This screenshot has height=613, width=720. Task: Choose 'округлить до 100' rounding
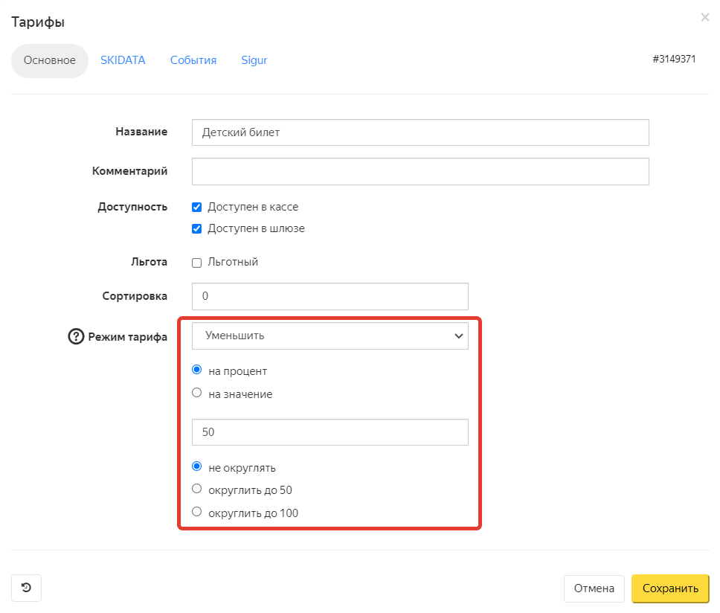tap(197, 511)
